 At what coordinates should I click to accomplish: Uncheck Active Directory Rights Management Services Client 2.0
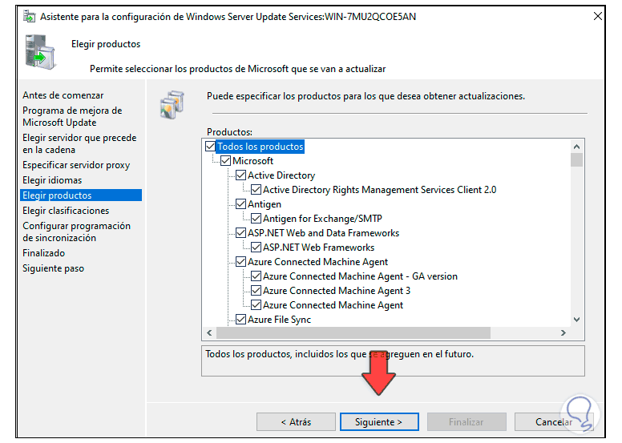point(256,190)
